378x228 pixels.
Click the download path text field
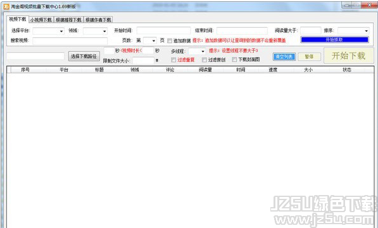(x=35, y=56)
